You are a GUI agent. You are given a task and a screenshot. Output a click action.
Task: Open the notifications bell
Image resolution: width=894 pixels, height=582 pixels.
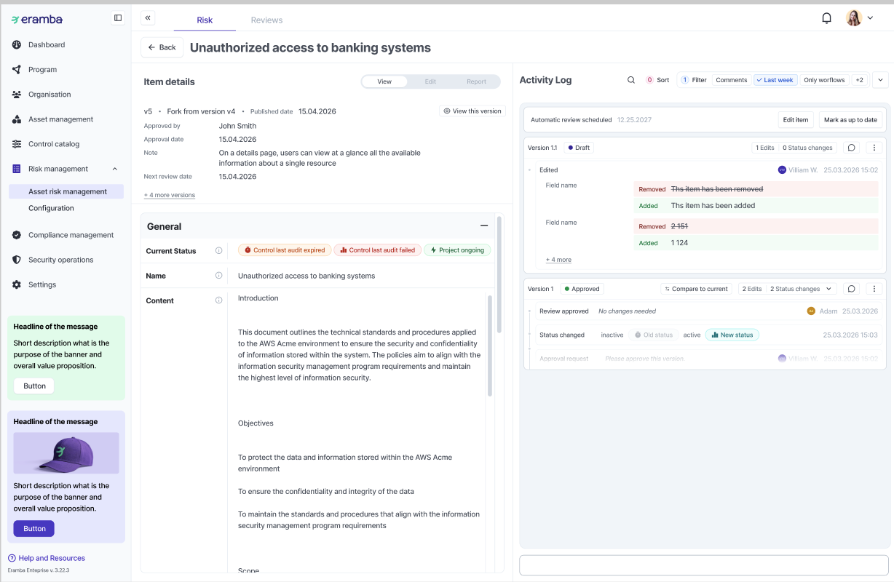[826, 18]
